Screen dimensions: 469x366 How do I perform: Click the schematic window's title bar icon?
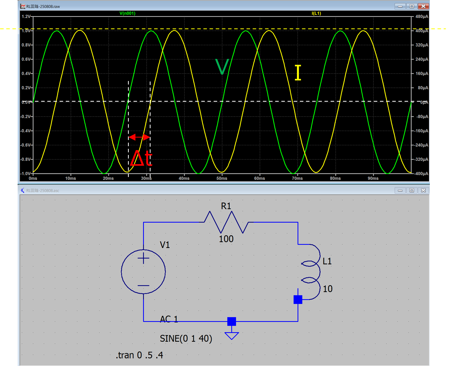pyautogui.click(x=23, y=191)
